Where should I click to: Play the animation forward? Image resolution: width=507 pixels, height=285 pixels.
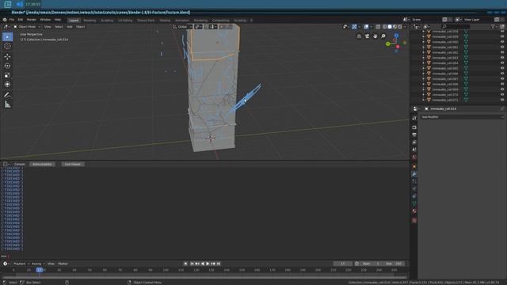[x=208, y=264]
